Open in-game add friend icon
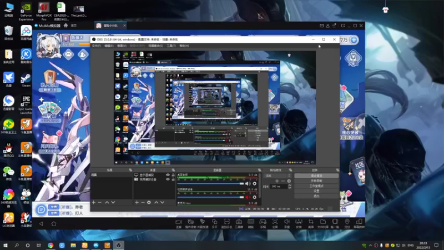This screenshot has width=444, height=250. point(83,54)
